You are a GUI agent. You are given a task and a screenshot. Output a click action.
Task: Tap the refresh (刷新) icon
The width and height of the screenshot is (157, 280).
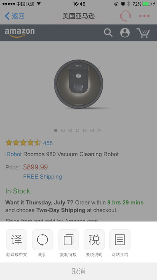coord(42,240)
